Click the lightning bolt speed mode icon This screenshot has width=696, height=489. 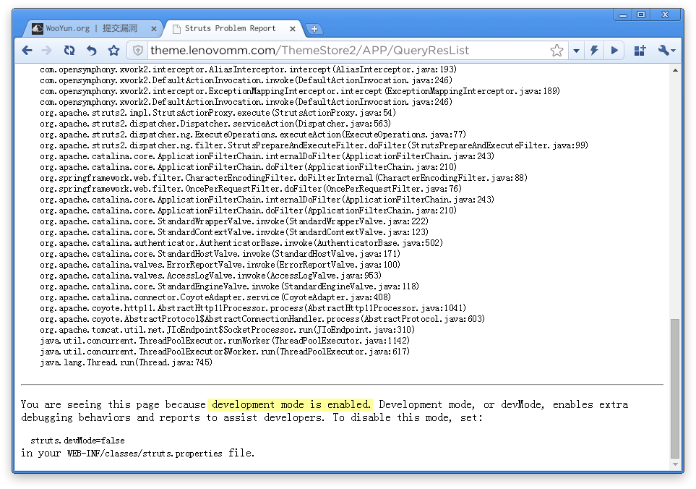594,51
